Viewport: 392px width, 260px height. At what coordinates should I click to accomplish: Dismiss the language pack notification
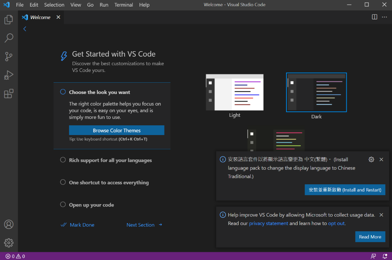pyautogui.click(x=381, y=159)
